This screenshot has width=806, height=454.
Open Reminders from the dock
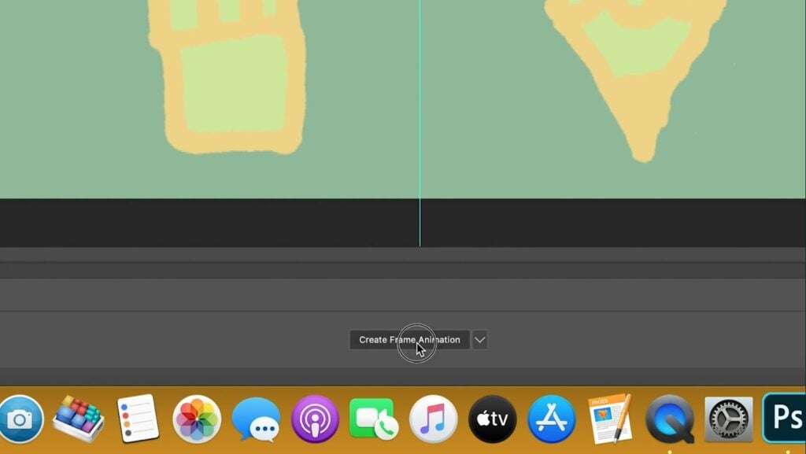point(138,419)
